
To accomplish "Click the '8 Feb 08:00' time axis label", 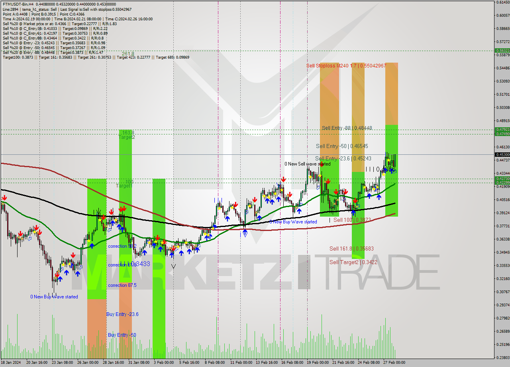I will (215, 363).
